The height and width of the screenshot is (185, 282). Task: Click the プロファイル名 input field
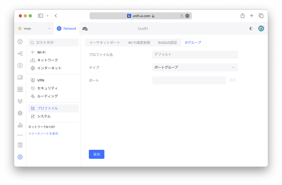pos(195,55)
